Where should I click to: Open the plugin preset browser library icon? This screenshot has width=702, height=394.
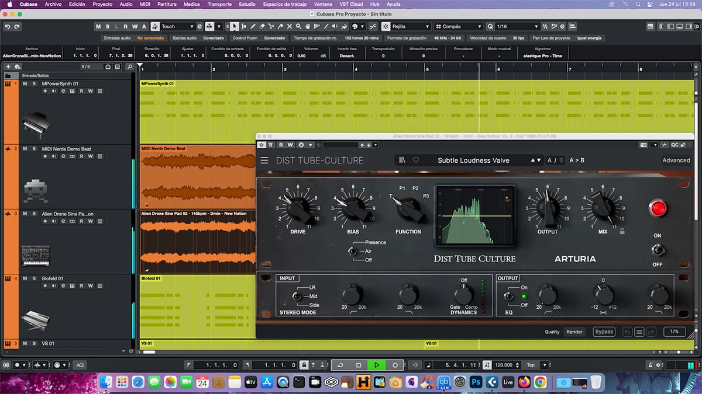(x=402, y=160)
